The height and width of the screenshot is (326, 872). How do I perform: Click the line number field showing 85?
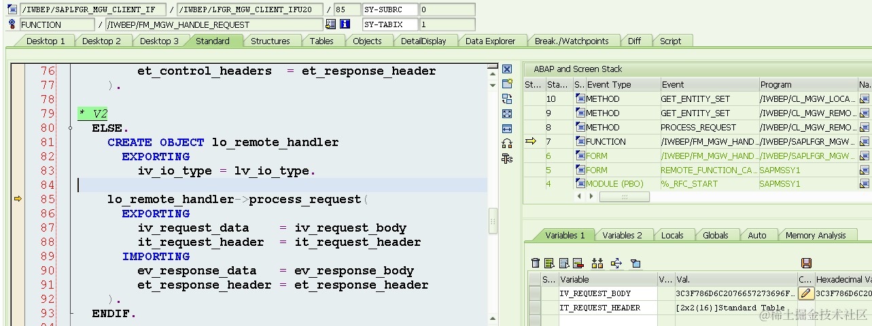coord(347,10)
